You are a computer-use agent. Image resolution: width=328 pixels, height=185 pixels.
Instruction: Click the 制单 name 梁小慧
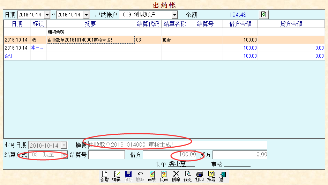(177, 164)
